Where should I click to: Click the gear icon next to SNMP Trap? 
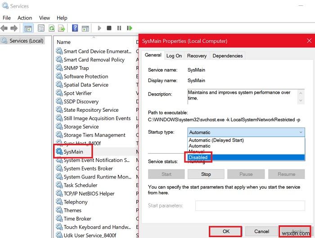click(x=59, y=68)
